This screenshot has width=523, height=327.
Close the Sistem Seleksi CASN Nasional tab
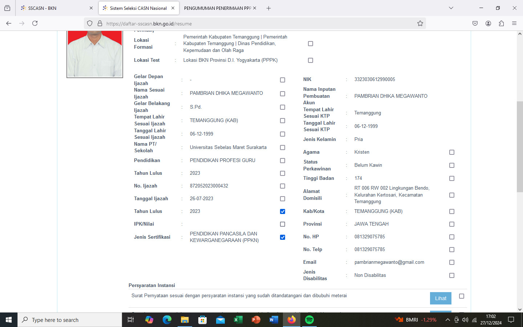click(x=173, y=8)
